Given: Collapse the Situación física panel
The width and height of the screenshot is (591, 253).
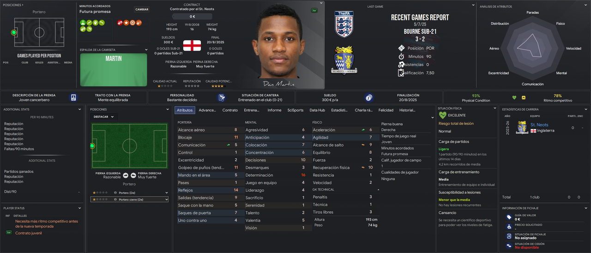Looking at the screenshot, I should tap(495, 108).
